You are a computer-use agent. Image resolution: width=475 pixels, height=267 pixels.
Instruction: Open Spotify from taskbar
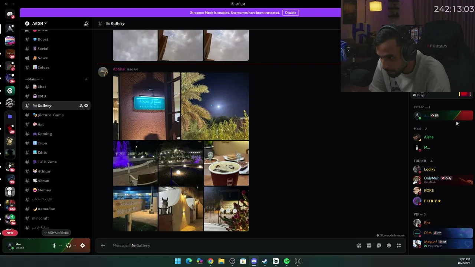(286, 261)
